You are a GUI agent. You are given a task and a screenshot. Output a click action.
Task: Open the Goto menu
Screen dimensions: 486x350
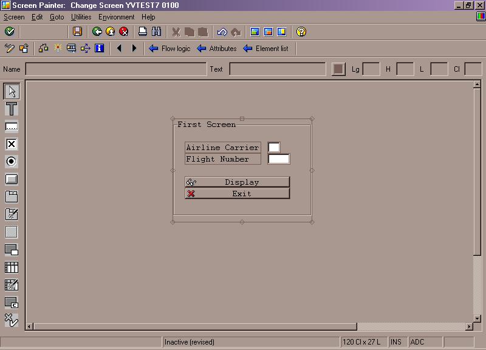(56, 17)
